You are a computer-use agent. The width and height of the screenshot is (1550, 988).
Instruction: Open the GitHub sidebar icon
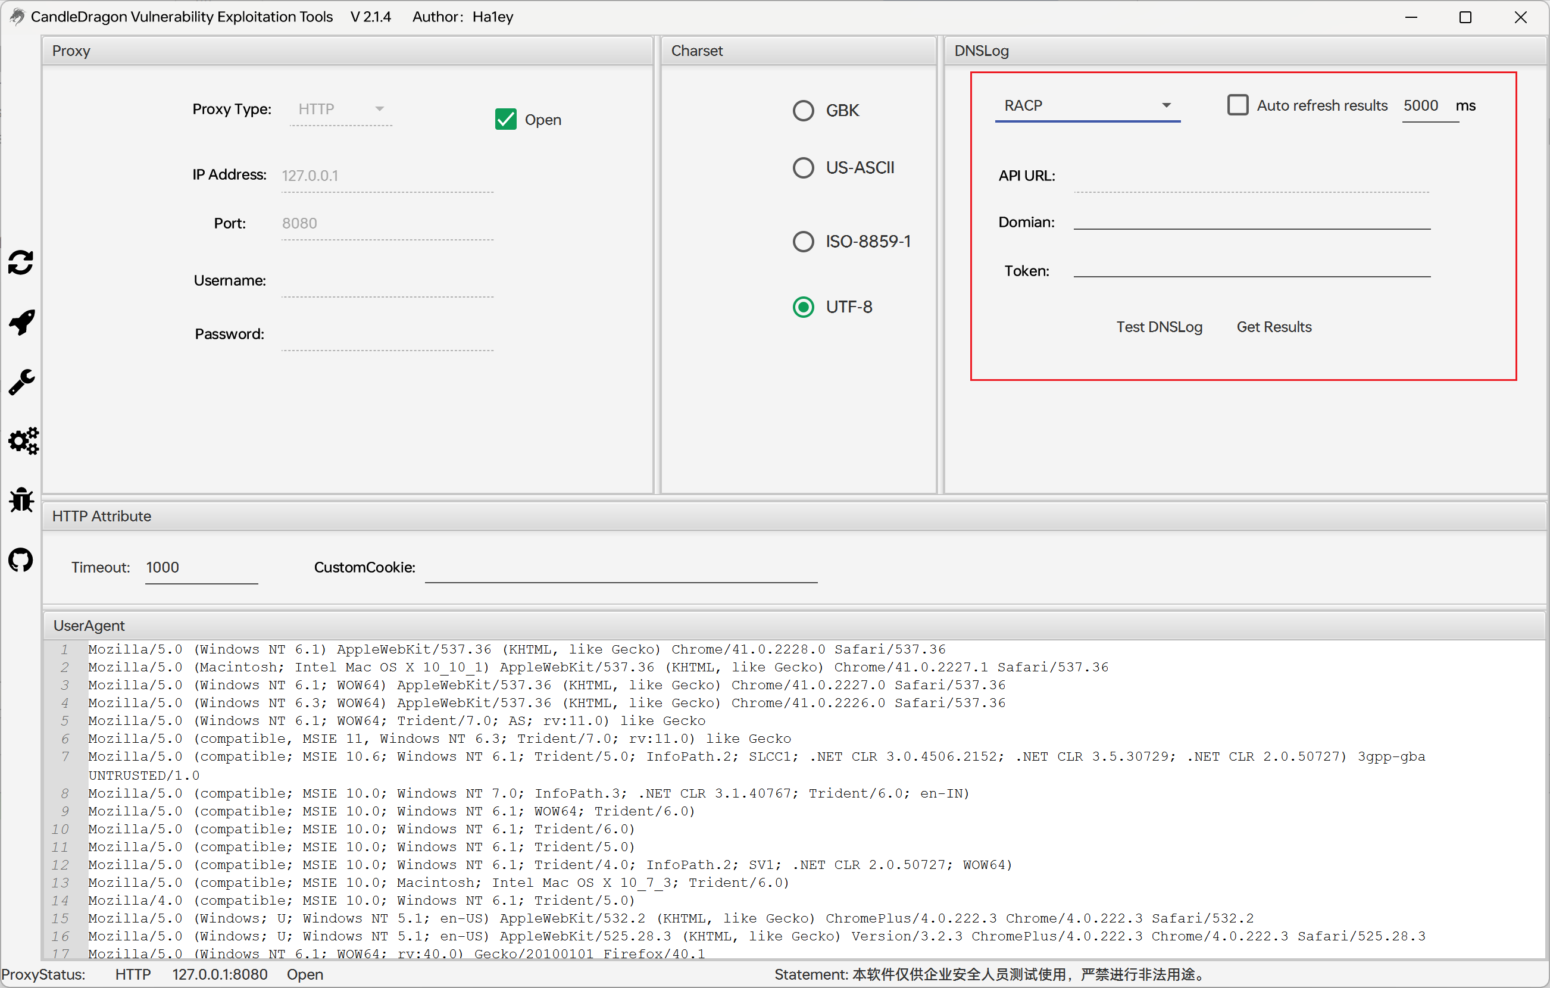coord(21,559)
